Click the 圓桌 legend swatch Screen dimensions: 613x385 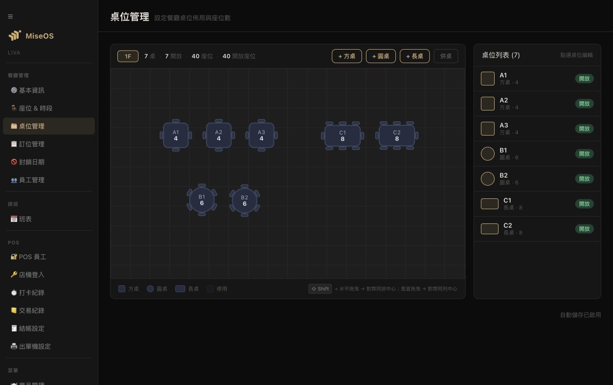point(150,289)
